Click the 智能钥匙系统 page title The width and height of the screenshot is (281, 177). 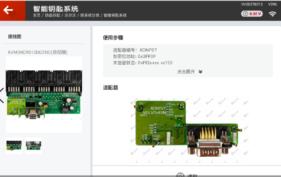click(56, 9)
